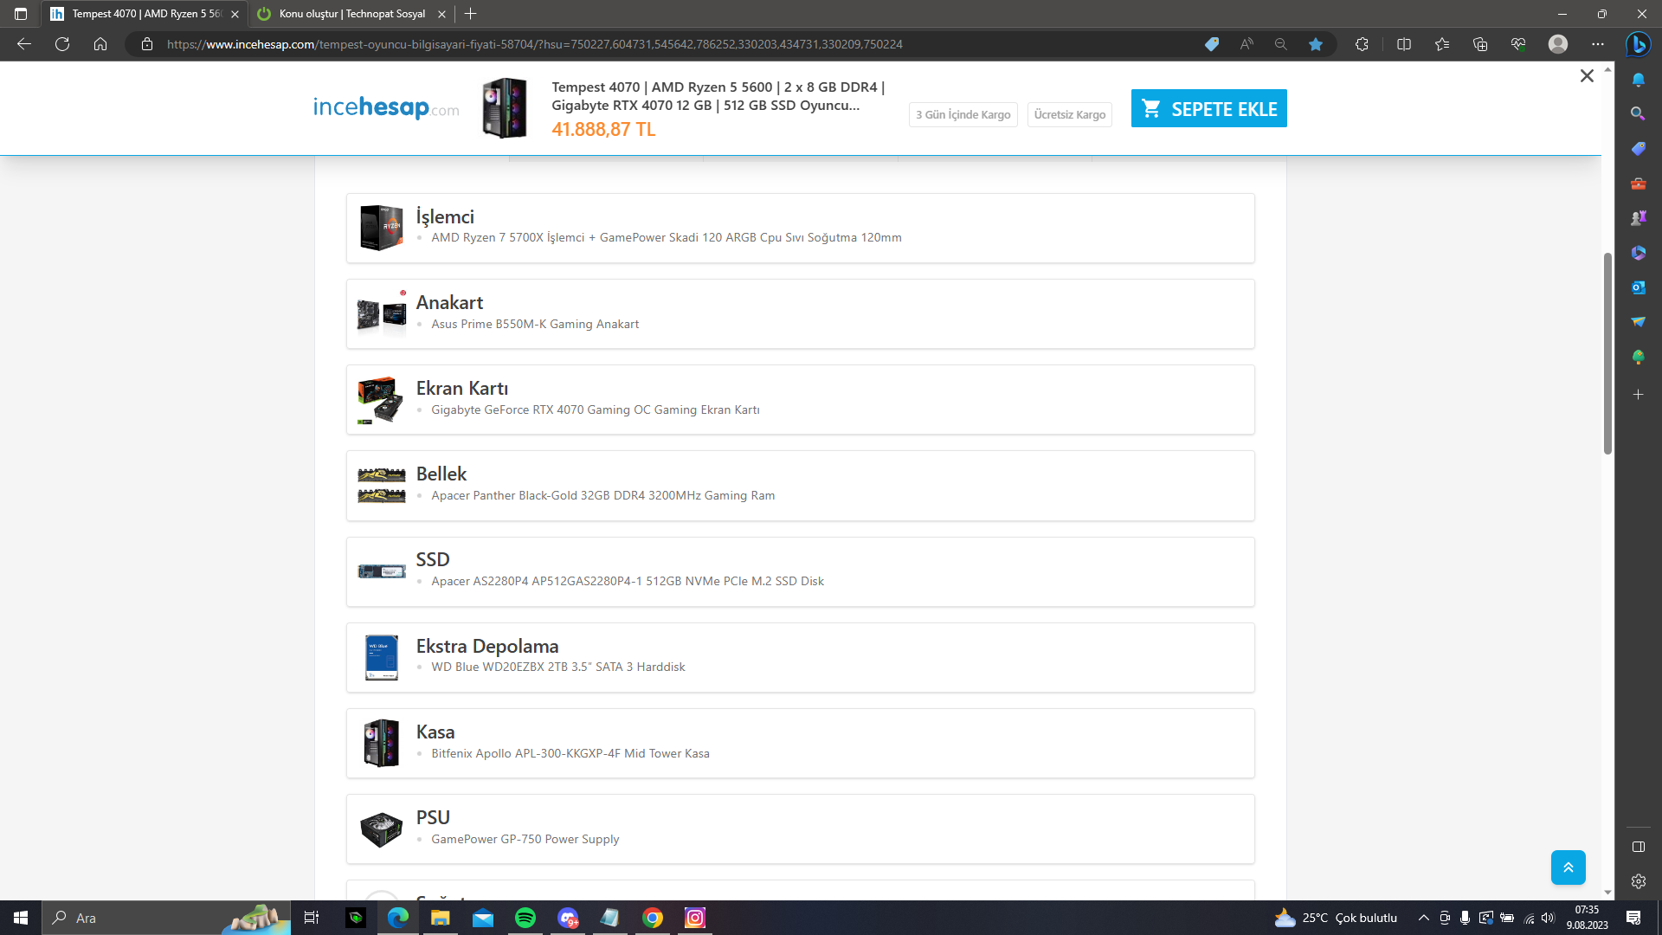Add product with SEPETE EKLE button
1662x935 pixels.
(1208, 109)
